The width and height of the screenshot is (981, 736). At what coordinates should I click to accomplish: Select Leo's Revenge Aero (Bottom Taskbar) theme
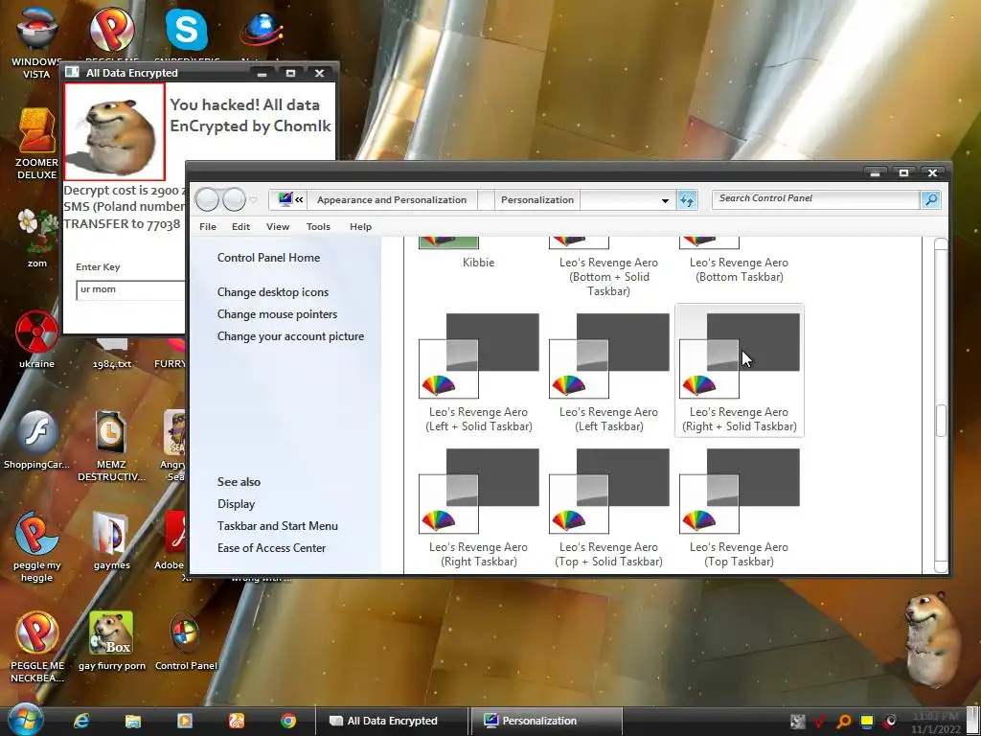[740, 261]
